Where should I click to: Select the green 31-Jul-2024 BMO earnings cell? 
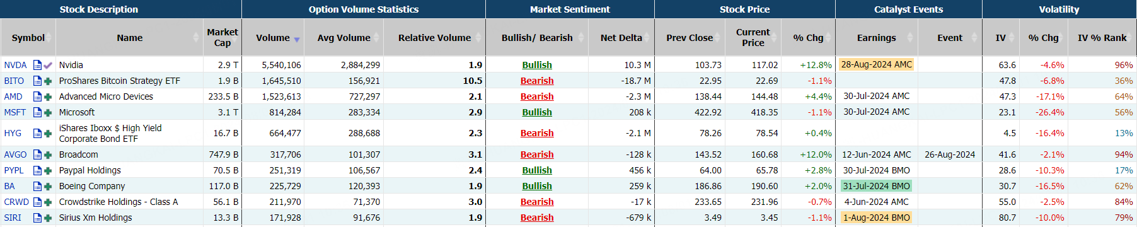877,186
